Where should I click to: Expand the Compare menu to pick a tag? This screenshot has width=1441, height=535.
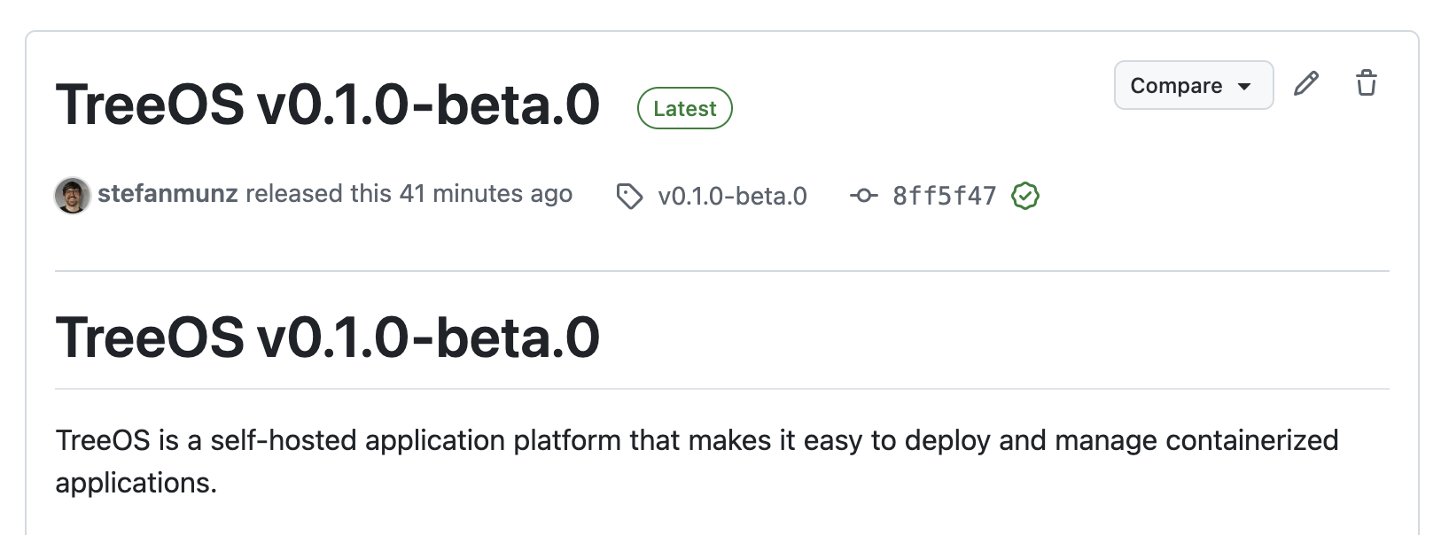[x=1193, y=85]
